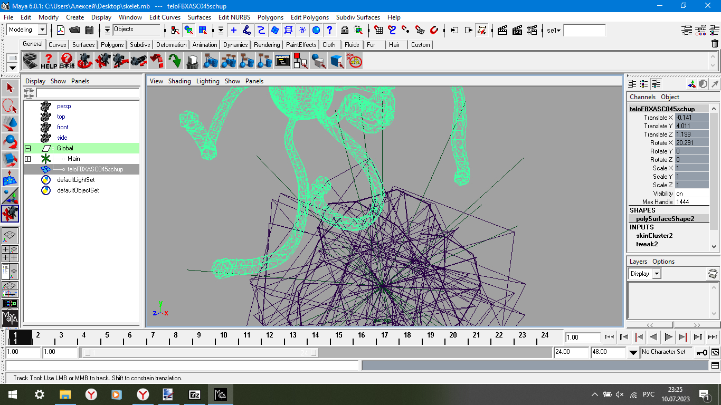The image size is (721, 405).
Task: Click the HELP shelf icon
Action: [x=49, y=61]
